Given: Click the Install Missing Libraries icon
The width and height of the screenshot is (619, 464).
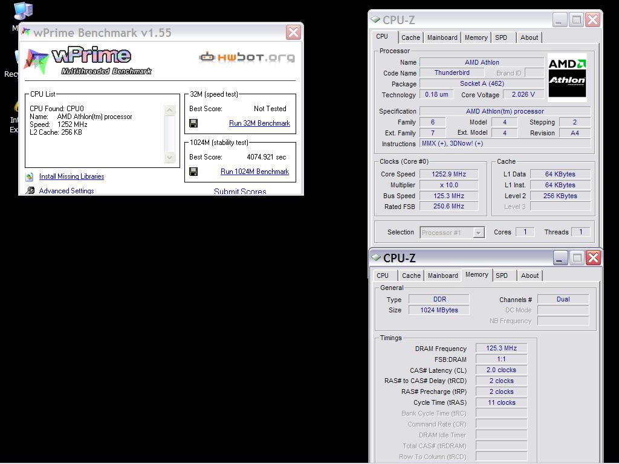Looking at the screenshot, I should tap(29, 177).
